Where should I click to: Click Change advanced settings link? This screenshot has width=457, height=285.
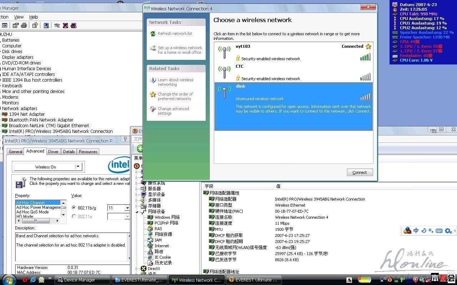click(x=173, y=111)
